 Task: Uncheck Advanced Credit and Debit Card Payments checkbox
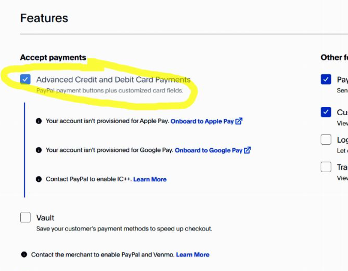[25, 79]
